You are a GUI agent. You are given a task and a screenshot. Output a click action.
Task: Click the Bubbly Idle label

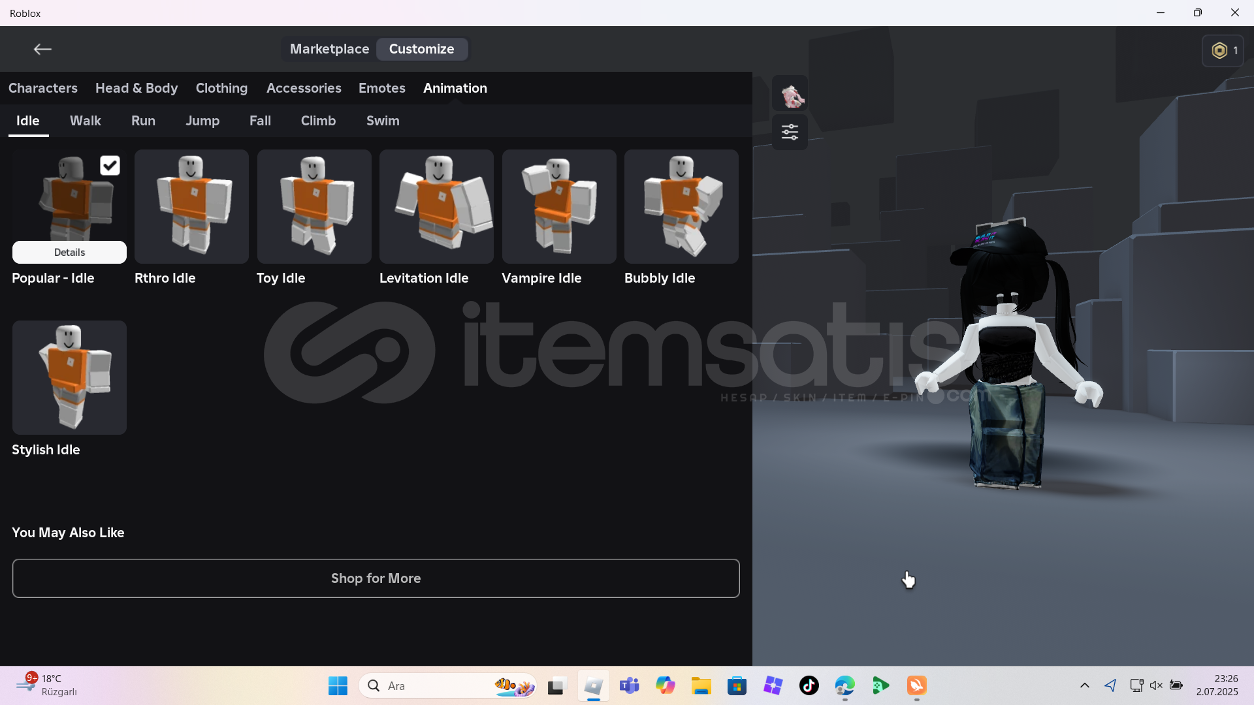[x=660, y=278]
